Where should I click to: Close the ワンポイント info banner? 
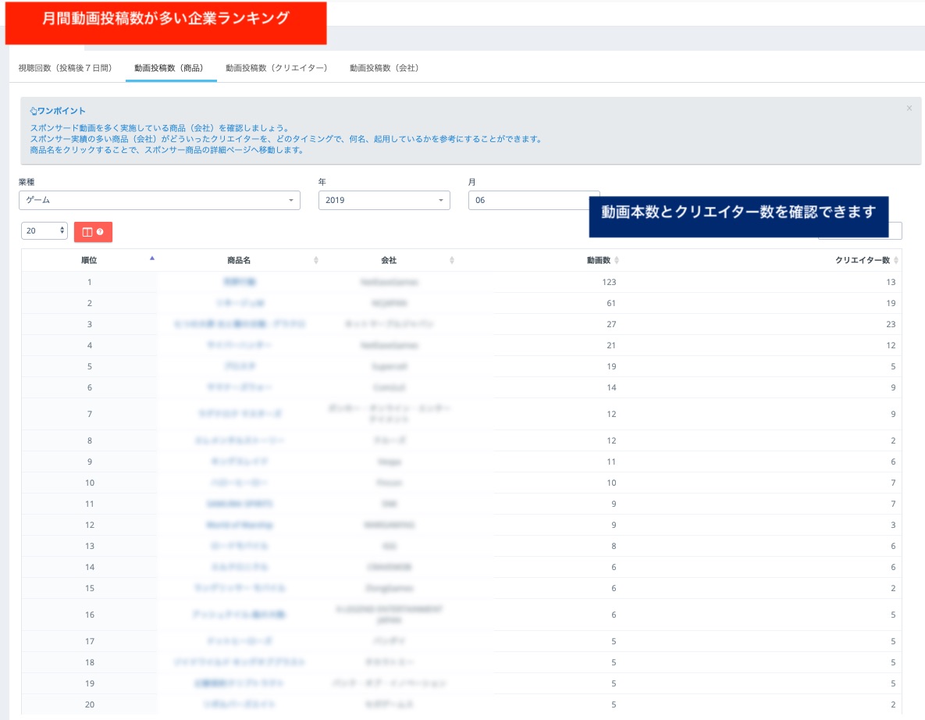click(x=909, y=109)
